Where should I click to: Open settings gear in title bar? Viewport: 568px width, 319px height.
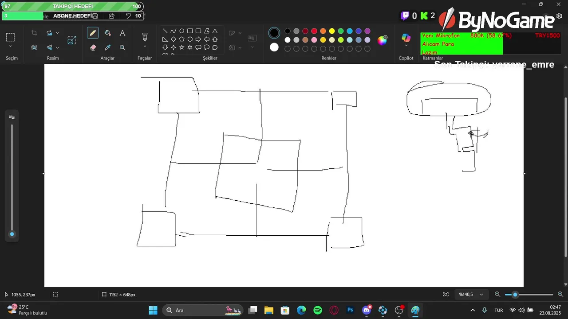point(559,16)
